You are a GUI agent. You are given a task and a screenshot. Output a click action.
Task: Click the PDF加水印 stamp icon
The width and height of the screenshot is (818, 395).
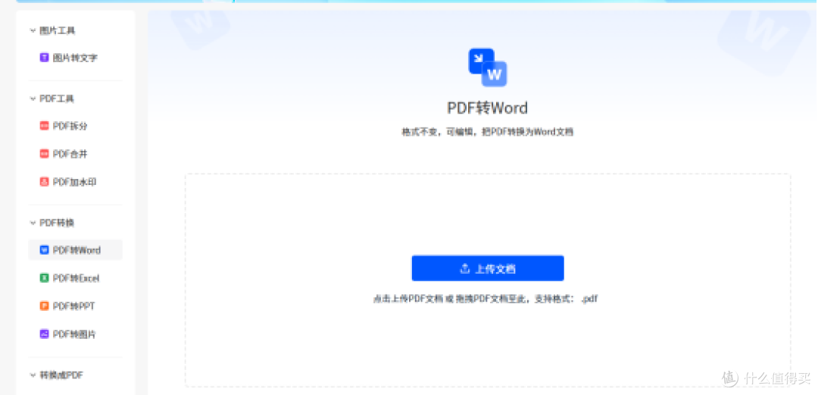(x=45, y=183)
